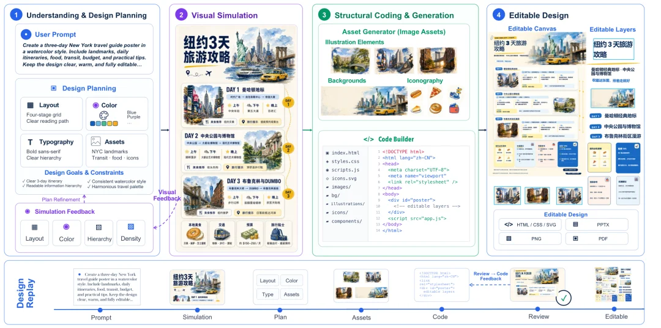Viewport: 661px width, 328px height.
Task: Select the blue sneaker icon under Iconography
Action: pos(455,93)
